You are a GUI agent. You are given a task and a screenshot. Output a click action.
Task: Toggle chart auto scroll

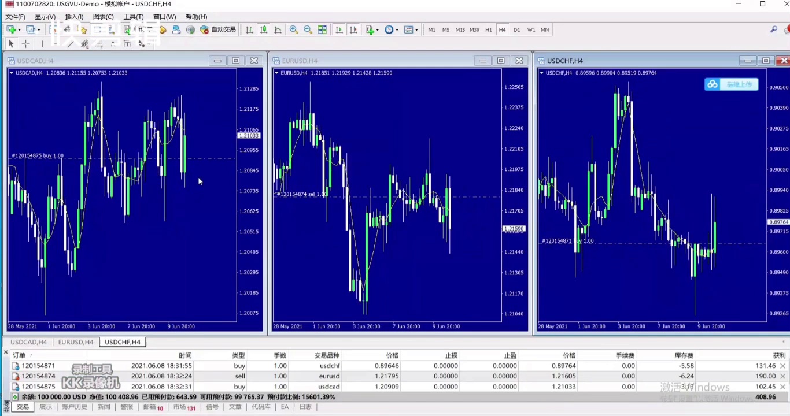[x=339, y=29]
